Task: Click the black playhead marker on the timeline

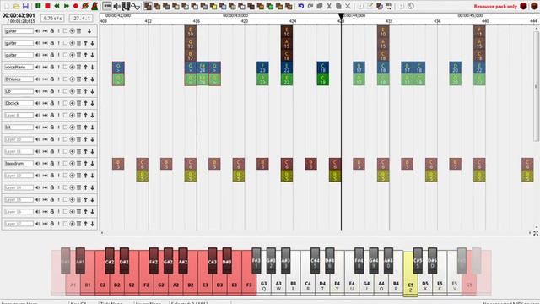Action: (x=341, y=16)
